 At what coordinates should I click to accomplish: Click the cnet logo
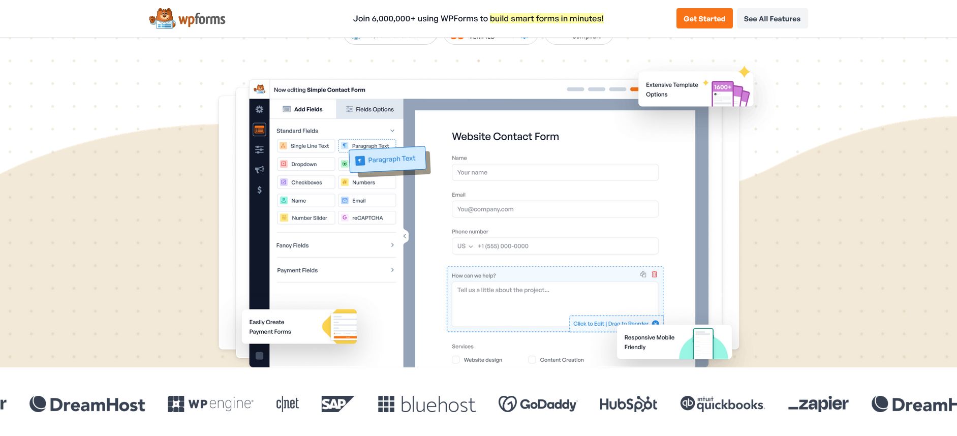[287, 404]
